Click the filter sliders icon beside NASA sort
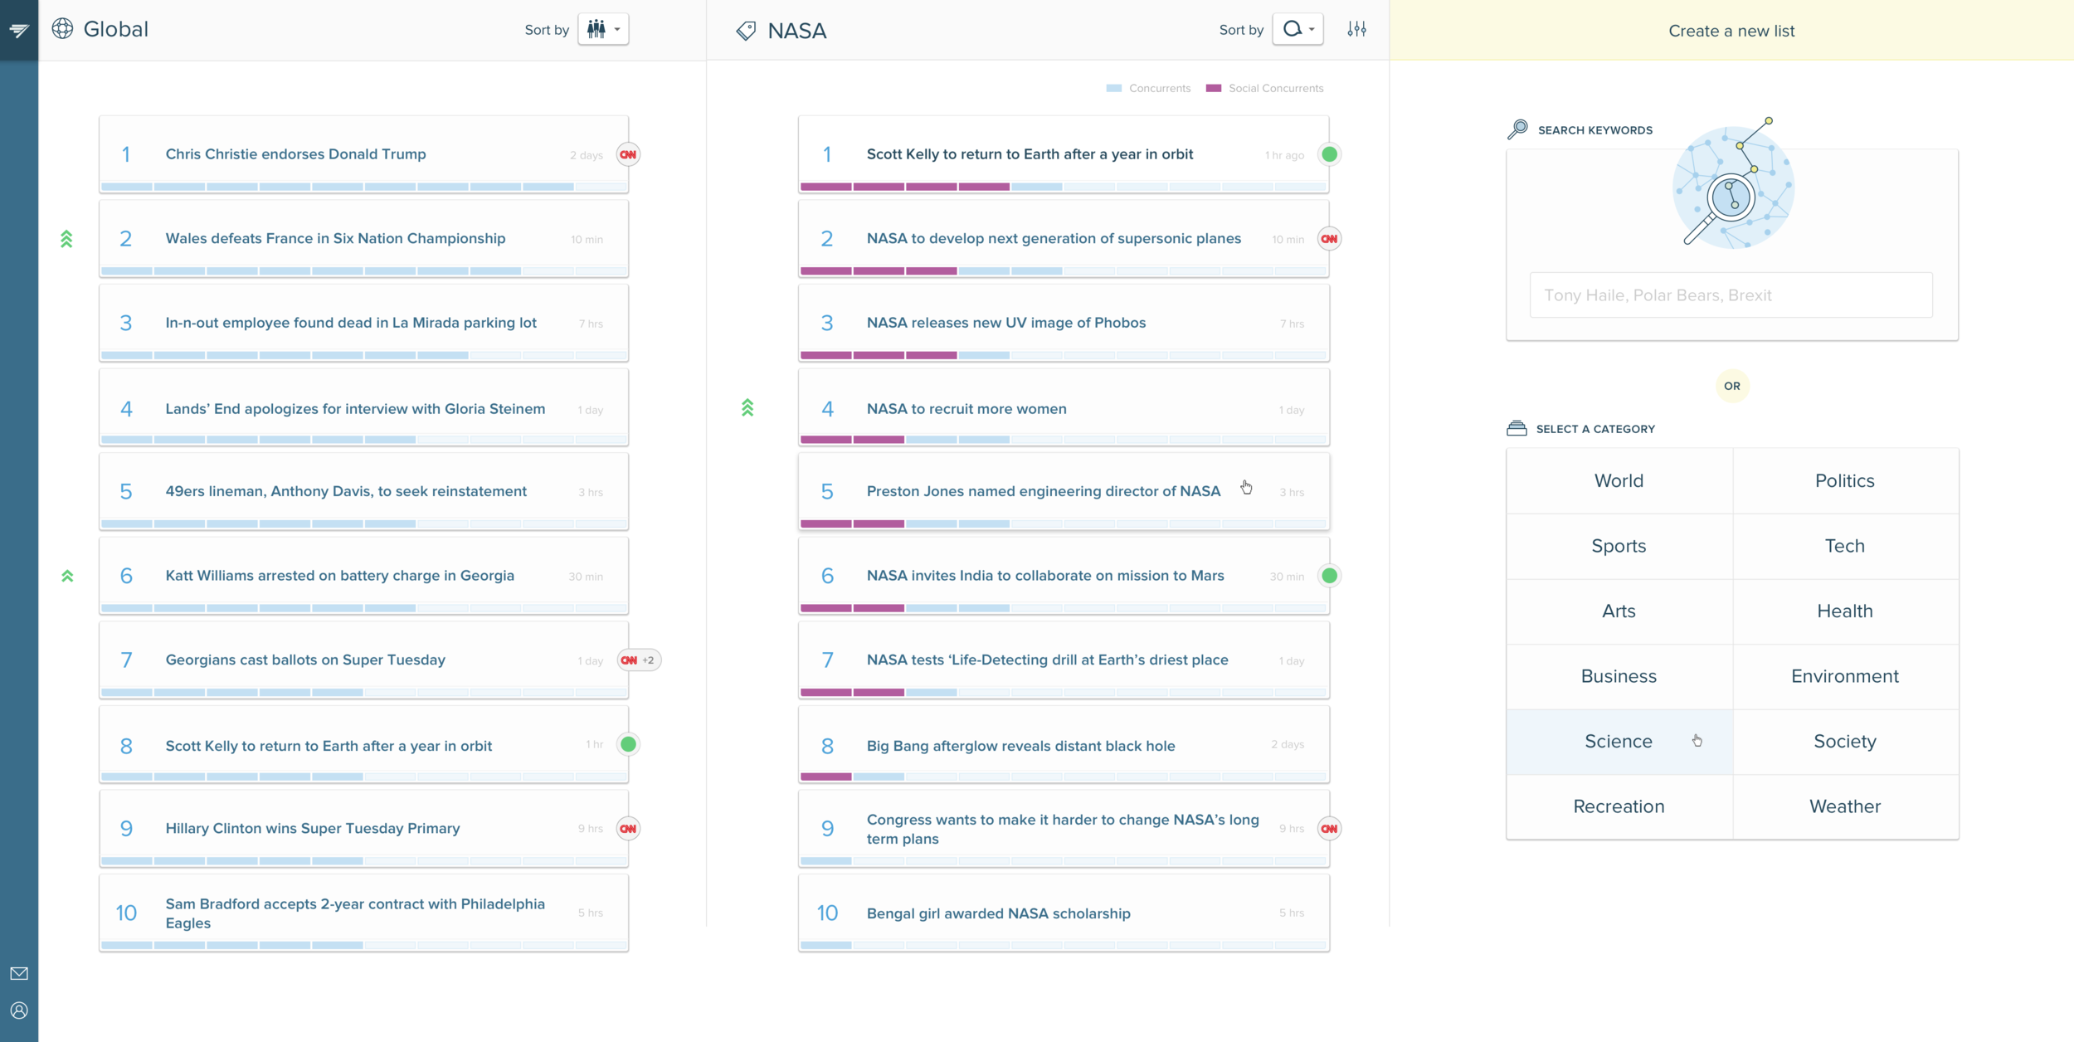 [1356, 30]
